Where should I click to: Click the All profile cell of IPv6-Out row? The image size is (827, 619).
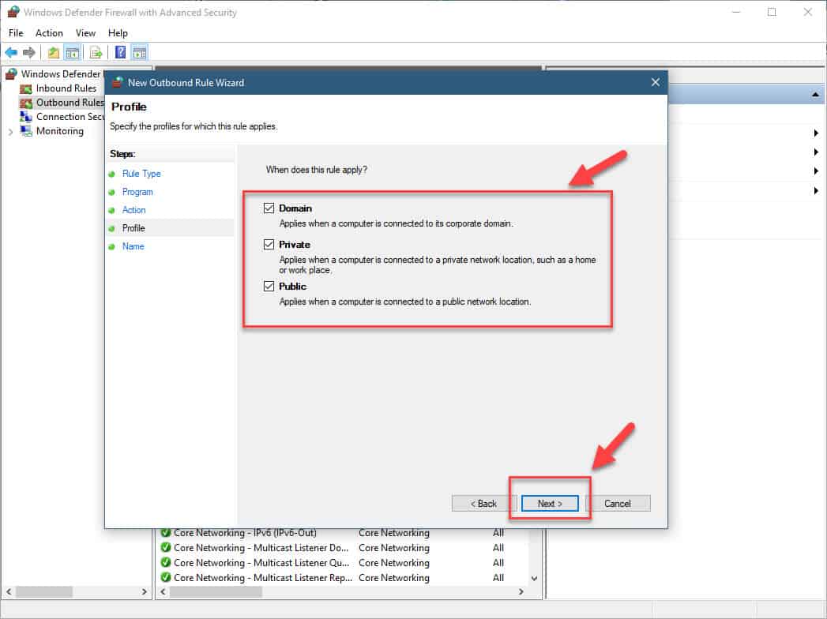click(x=498, y=532)
